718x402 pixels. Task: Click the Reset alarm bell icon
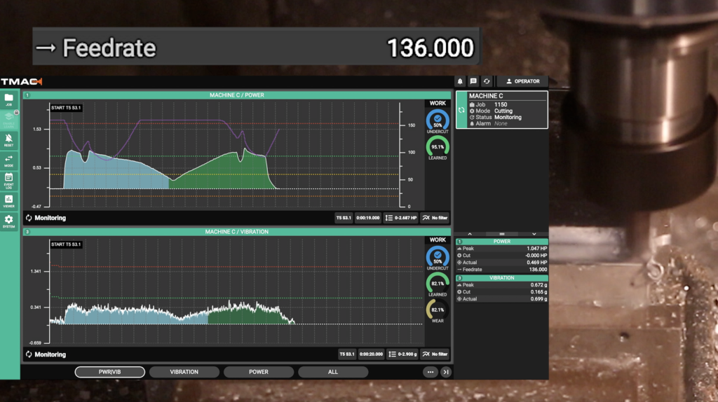pyautogui.click(x=9, y=140)
